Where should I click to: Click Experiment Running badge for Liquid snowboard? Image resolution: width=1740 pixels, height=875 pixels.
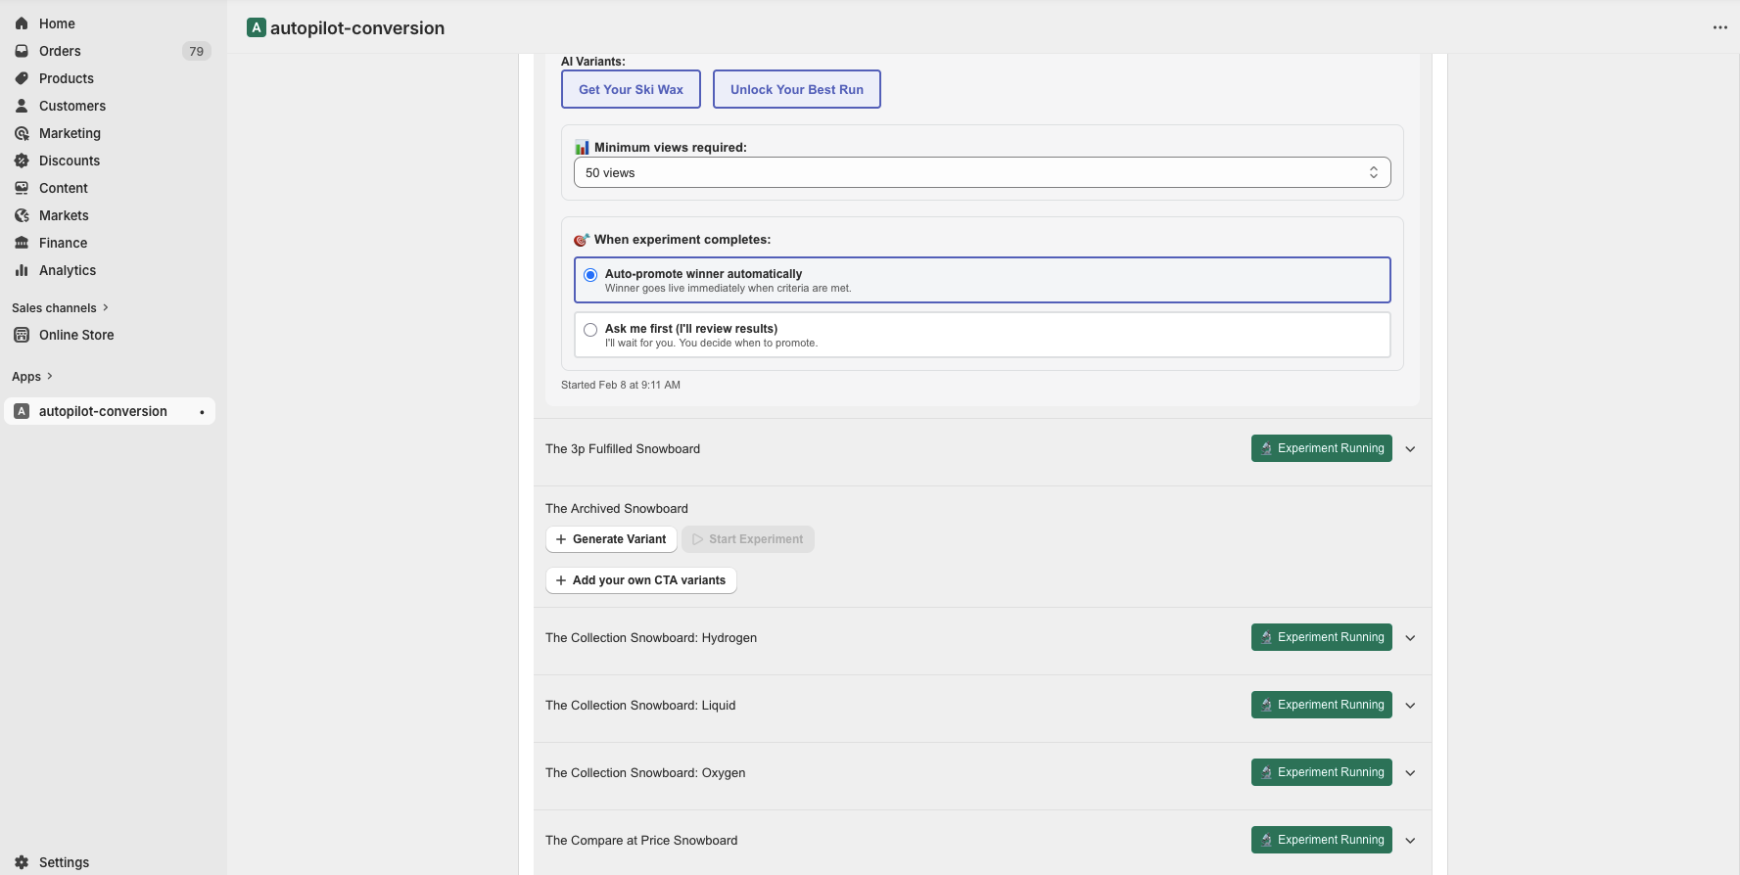(x=1322, y=705)
